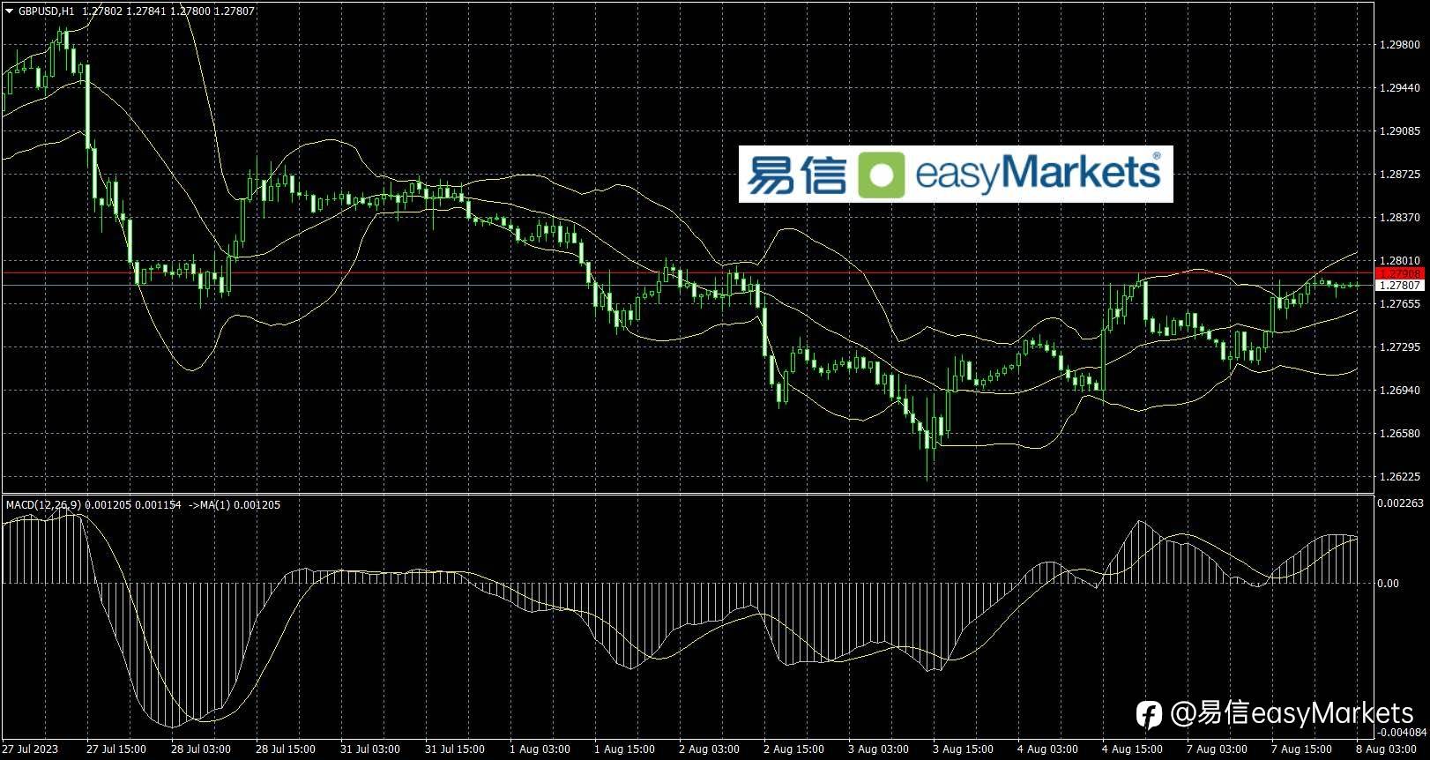Open the chart menu triangle beside GBPUSD,H1
The height and width of the screenshot is (760, 1430).
[x=9, y=11]
